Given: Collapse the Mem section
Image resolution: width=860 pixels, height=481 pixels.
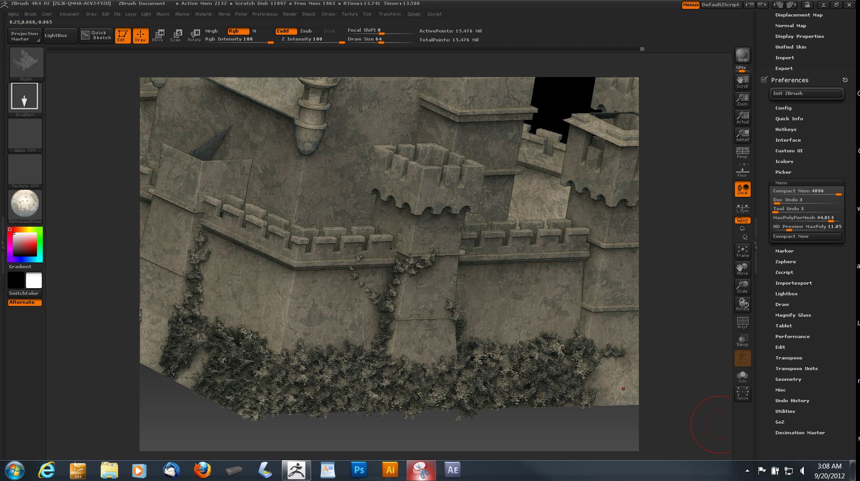Looking at the screenshot, I should (x=781, y=183).
